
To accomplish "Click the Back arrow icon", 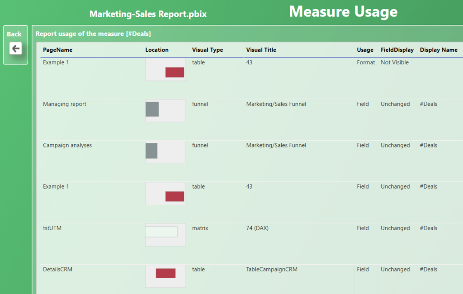I will [x=16, y=48].
